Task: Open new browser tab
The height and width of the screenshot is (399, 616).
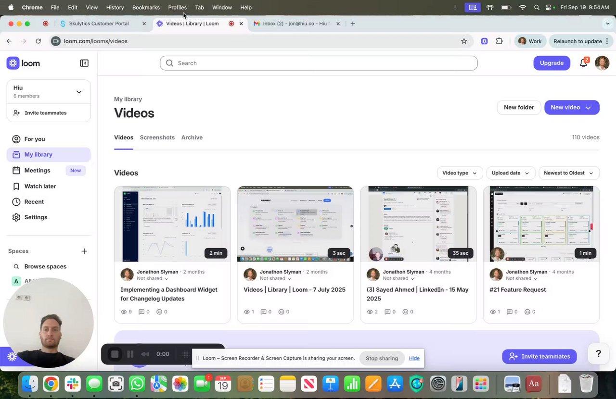Action: coord(352,24)
